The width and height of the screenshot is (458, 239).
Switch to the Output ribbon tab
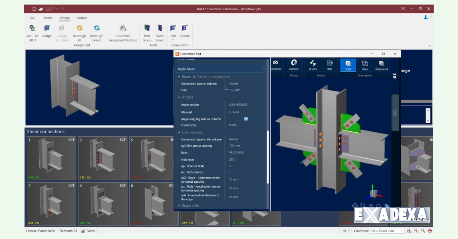click(81, 18)
